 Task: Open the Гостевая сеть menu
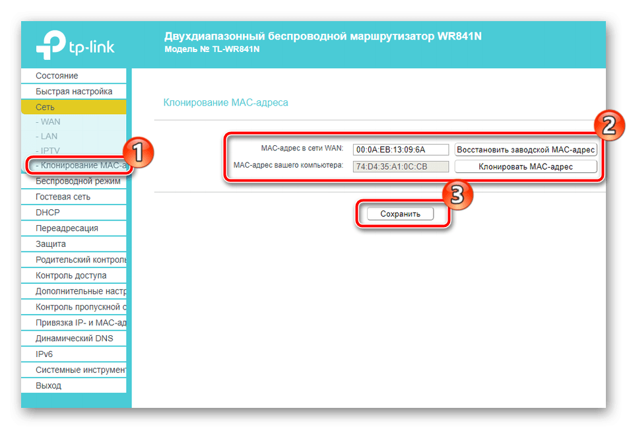[x=63, y=197]
